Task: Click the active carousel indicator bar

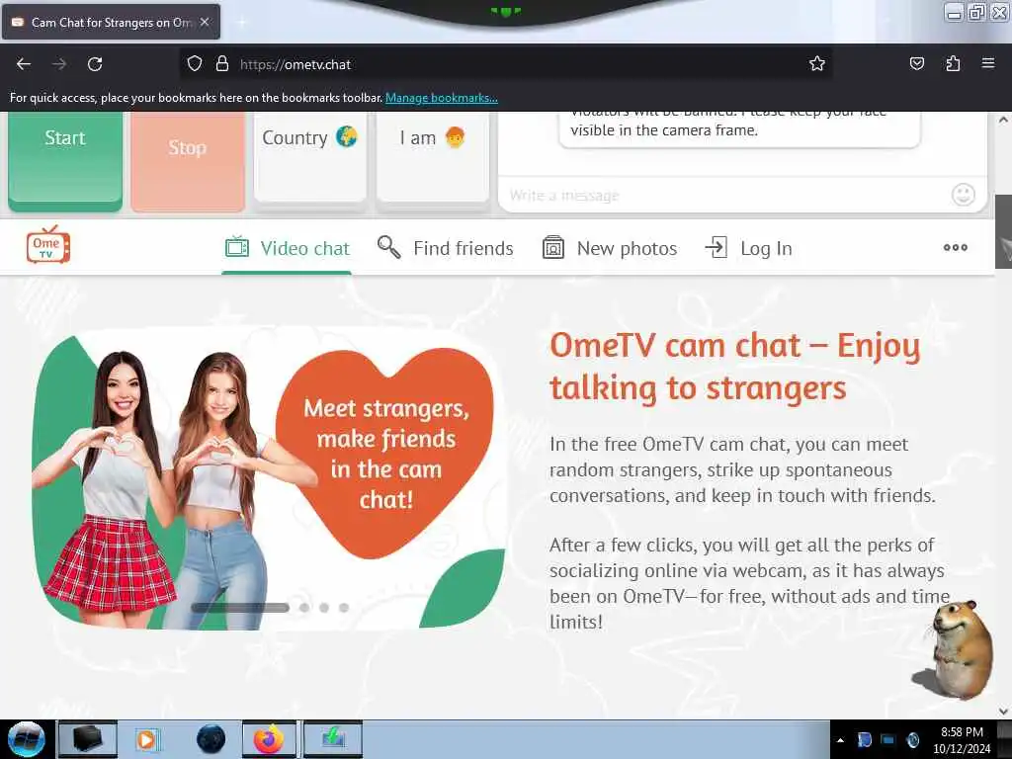Action: click(240, 608)
